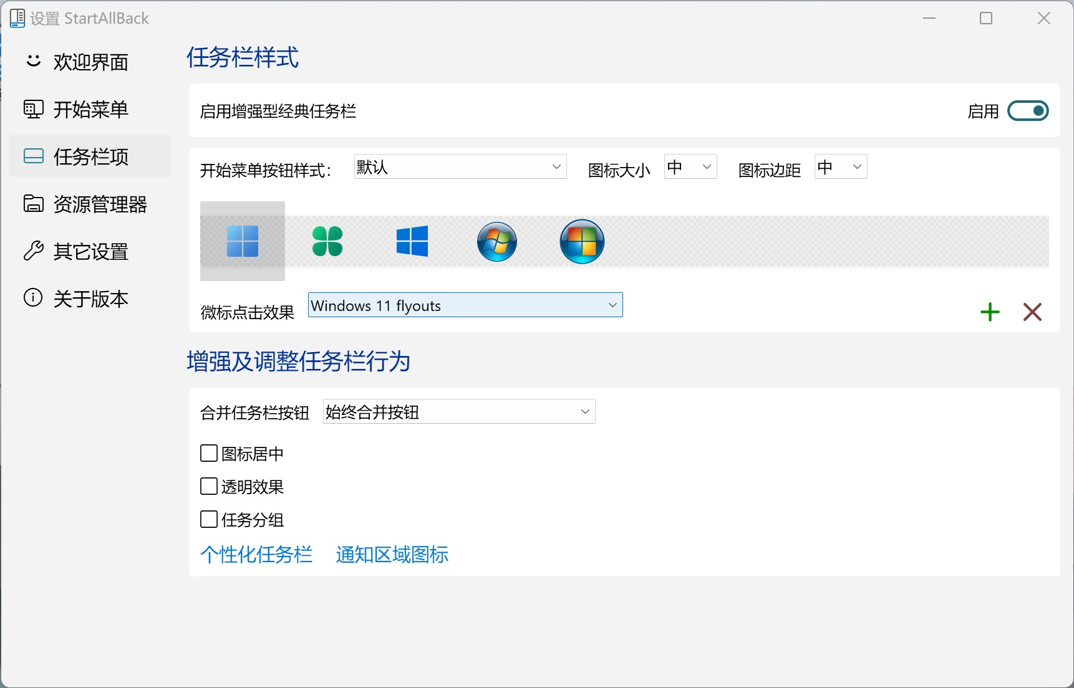The image size is (1074, 688).
Task: Go to the 开始菜单 sidebar section
Action: 90,110
